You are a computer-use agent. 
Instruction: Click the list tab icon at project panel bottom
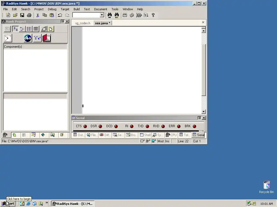pyautogui.click(x=24, y=135)
